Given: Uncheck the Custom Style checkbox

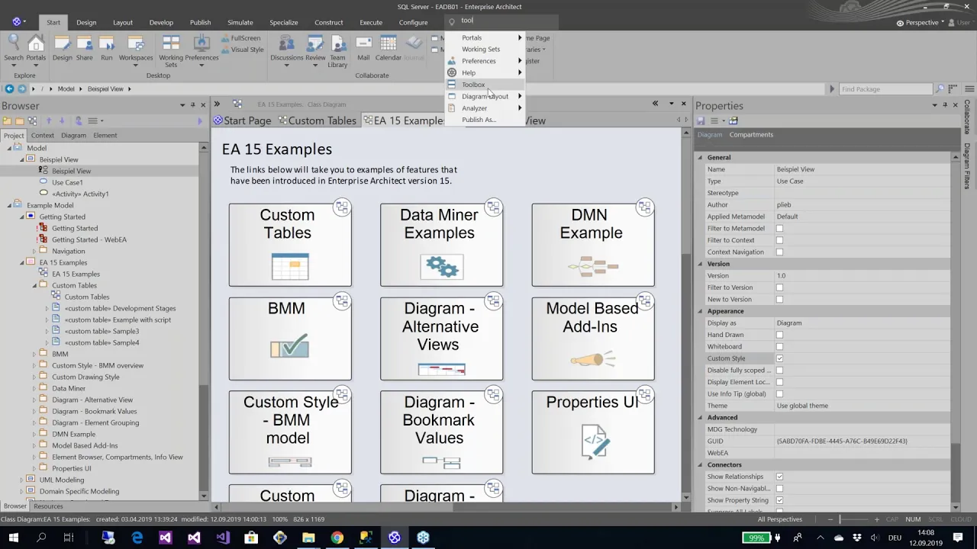Looking at the screenshot, I should pos(779,358).
